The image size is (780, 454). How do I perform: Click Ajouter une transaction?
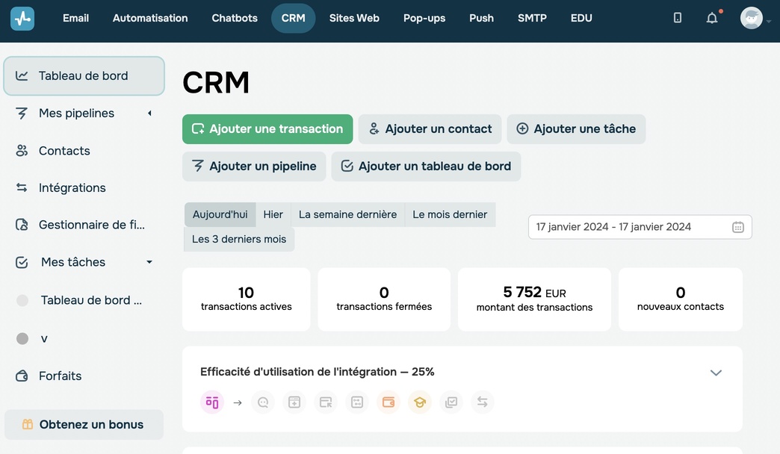click(267, 128)
